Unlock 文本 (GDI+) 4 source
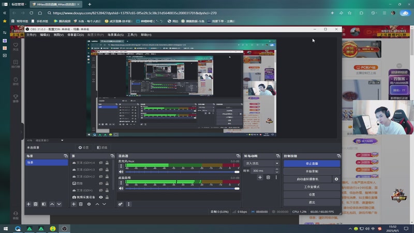This screenshot has width=414, height=233. coord(107,163)
